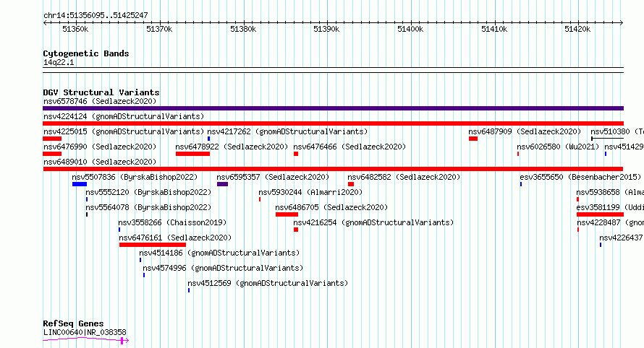Viewport: 644px width, 348px height.
Task: Click the chr14:51356095..51425247 region label
Action: [96, 16]
